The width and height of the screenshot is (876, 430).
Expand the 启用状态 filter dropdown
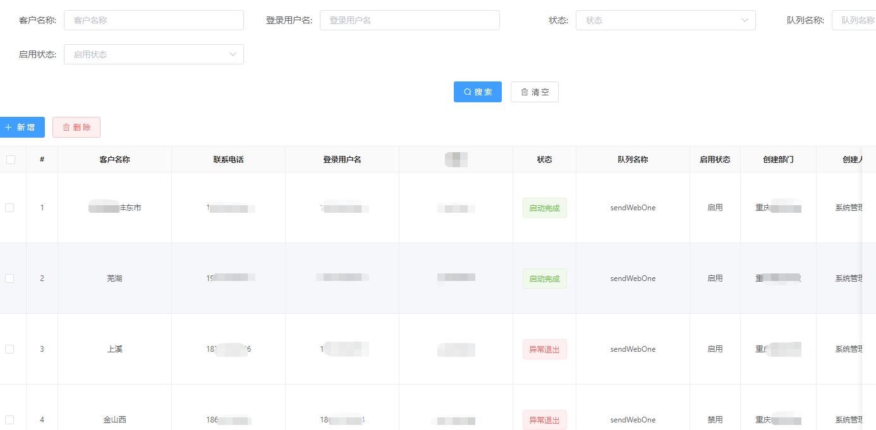(x=154, y=54)
